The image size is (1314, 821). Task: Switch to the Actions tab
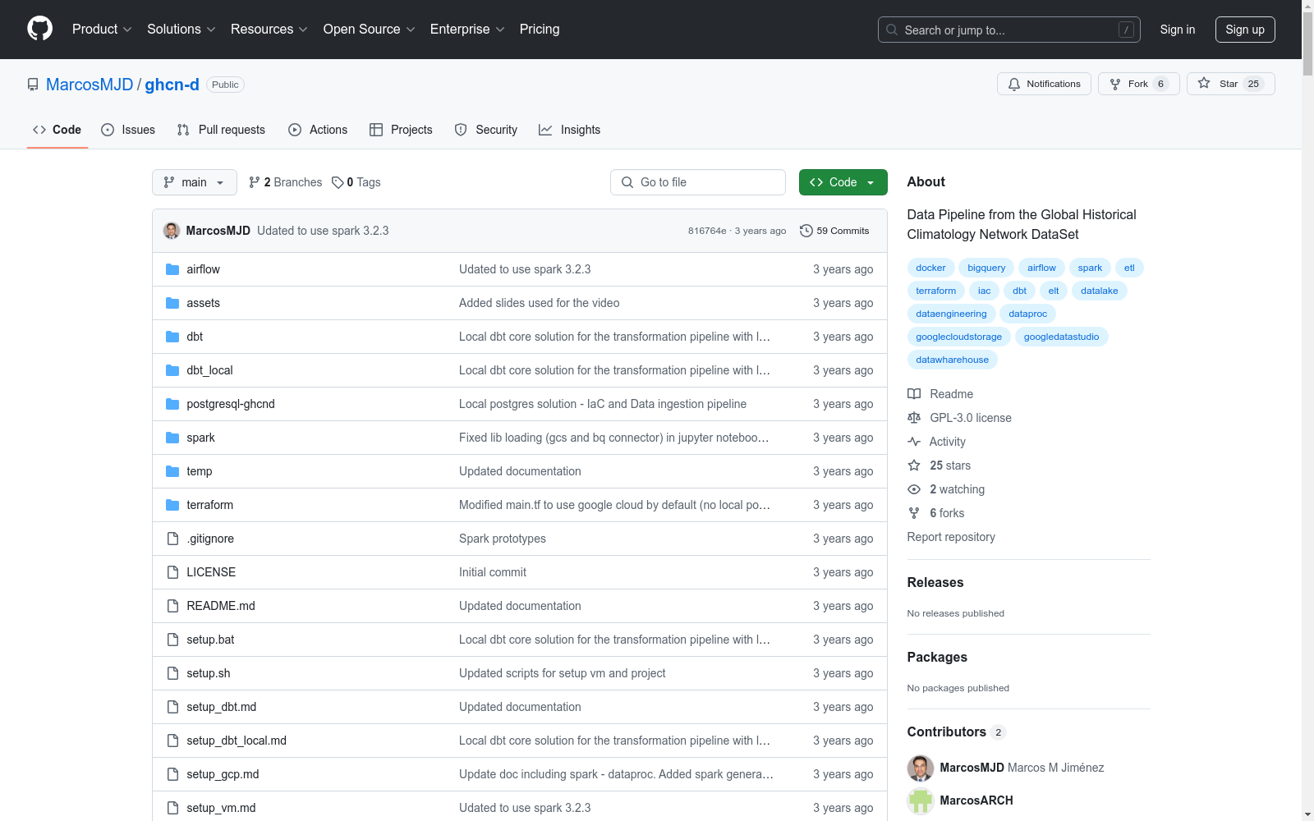(318, 130)
